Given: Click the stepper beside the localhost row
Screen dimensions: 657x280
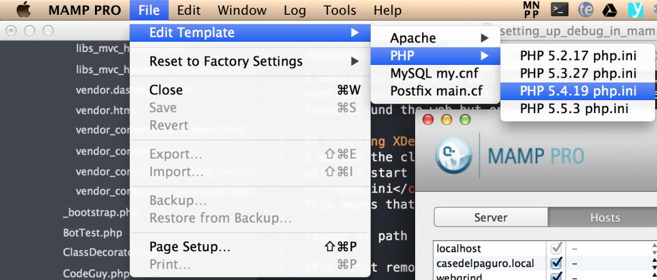Looking at the screenshot, I should coord(654,249).
